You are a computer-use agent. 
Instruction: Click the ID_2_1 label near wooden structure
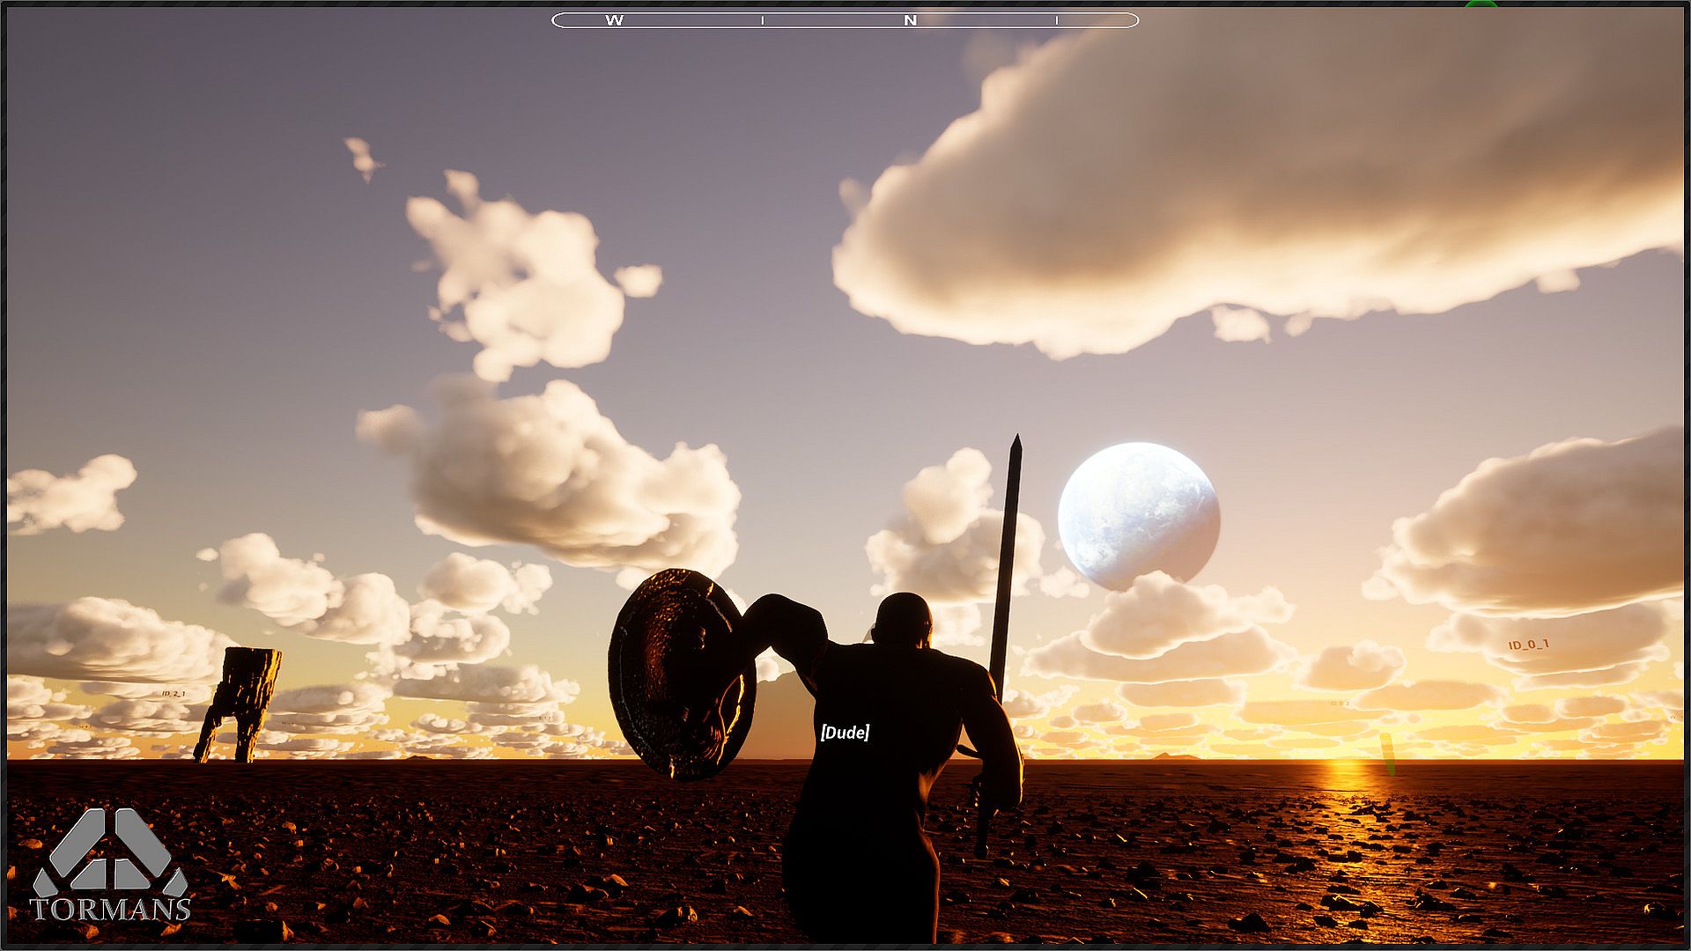[174, 694]
